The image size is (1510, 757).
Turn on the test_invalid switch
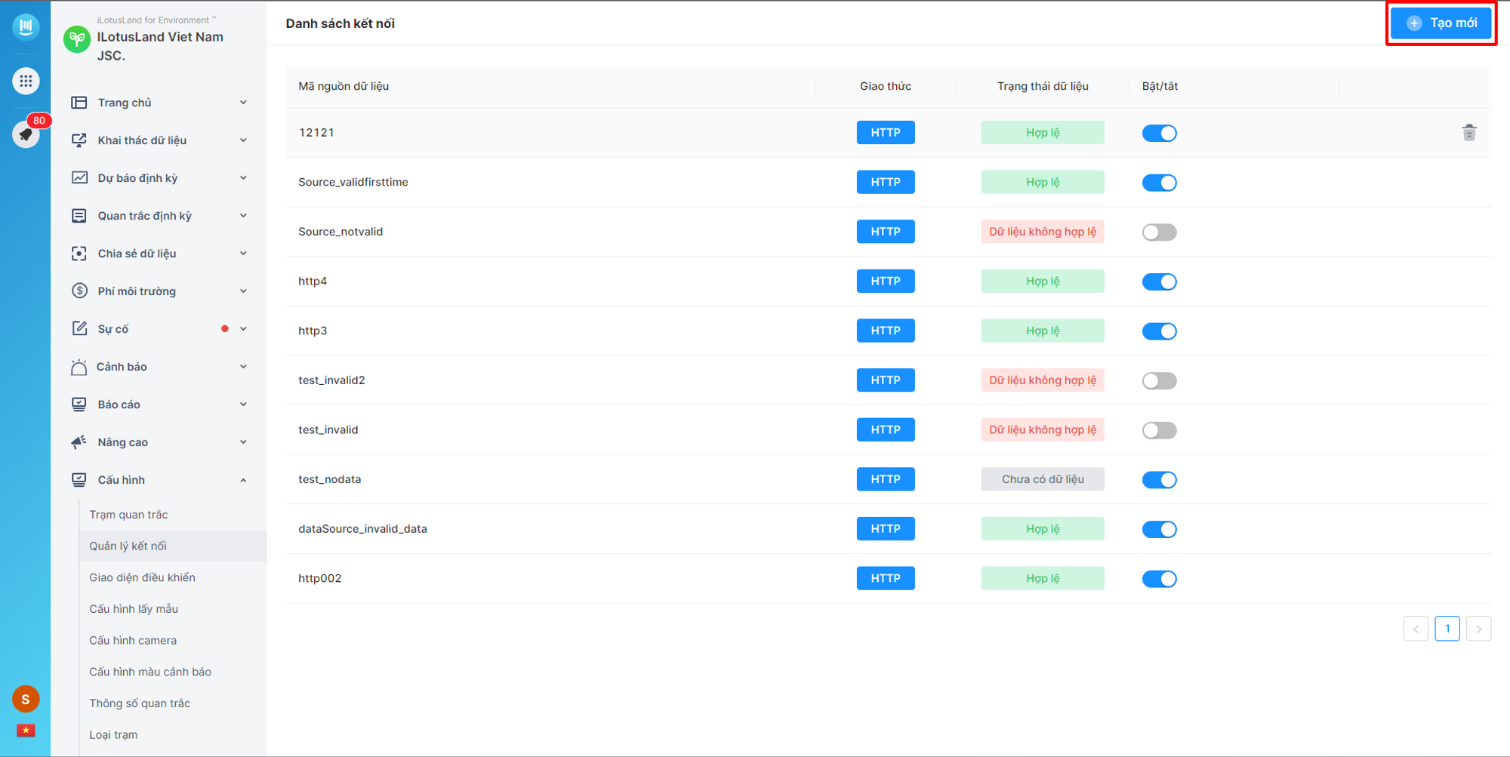pos(1160,430)
